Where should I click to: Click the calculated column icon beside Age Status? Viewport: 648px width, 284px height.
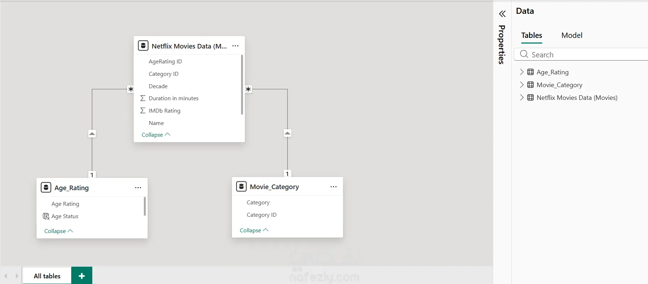[x=46, y=216]
